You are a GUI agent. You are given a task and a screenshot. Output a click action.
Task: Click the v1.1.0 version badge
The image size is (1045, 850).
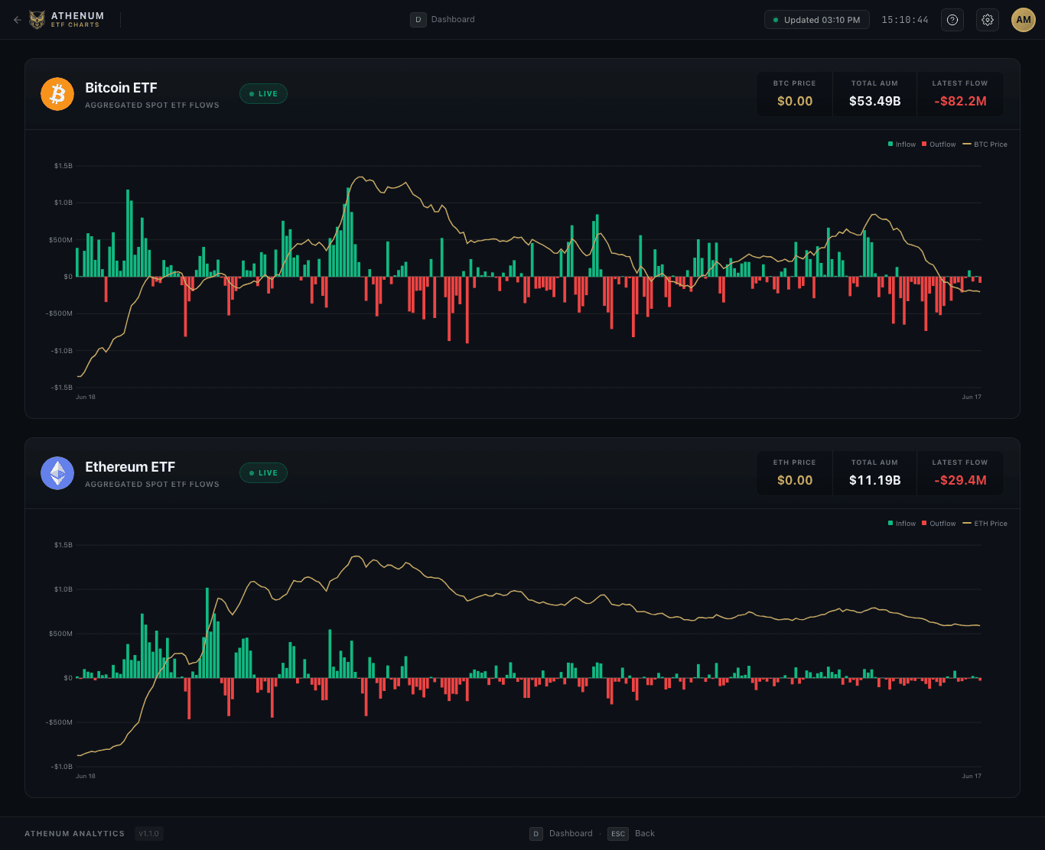pyautogui.click(x=149, y=833)
